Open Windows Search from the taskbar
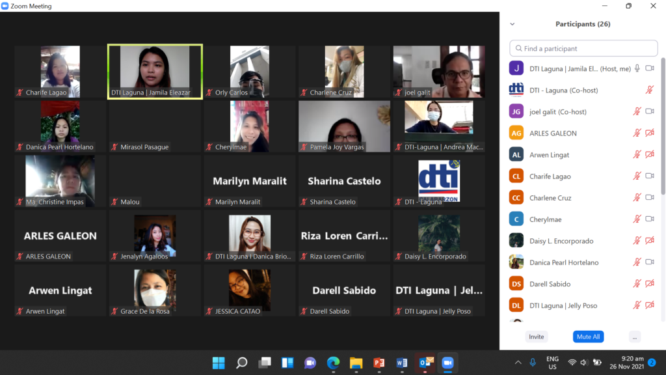Screen dimensions: 666x375 point(241,363)
